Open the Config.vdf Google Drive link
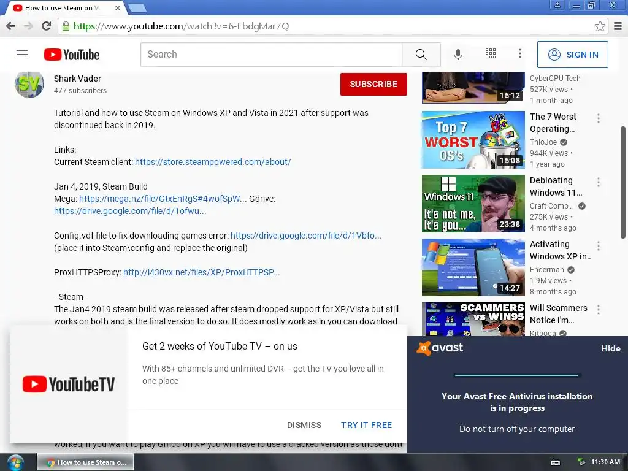The height and width of the screenshot is (471, 628). tap(306, 235)
